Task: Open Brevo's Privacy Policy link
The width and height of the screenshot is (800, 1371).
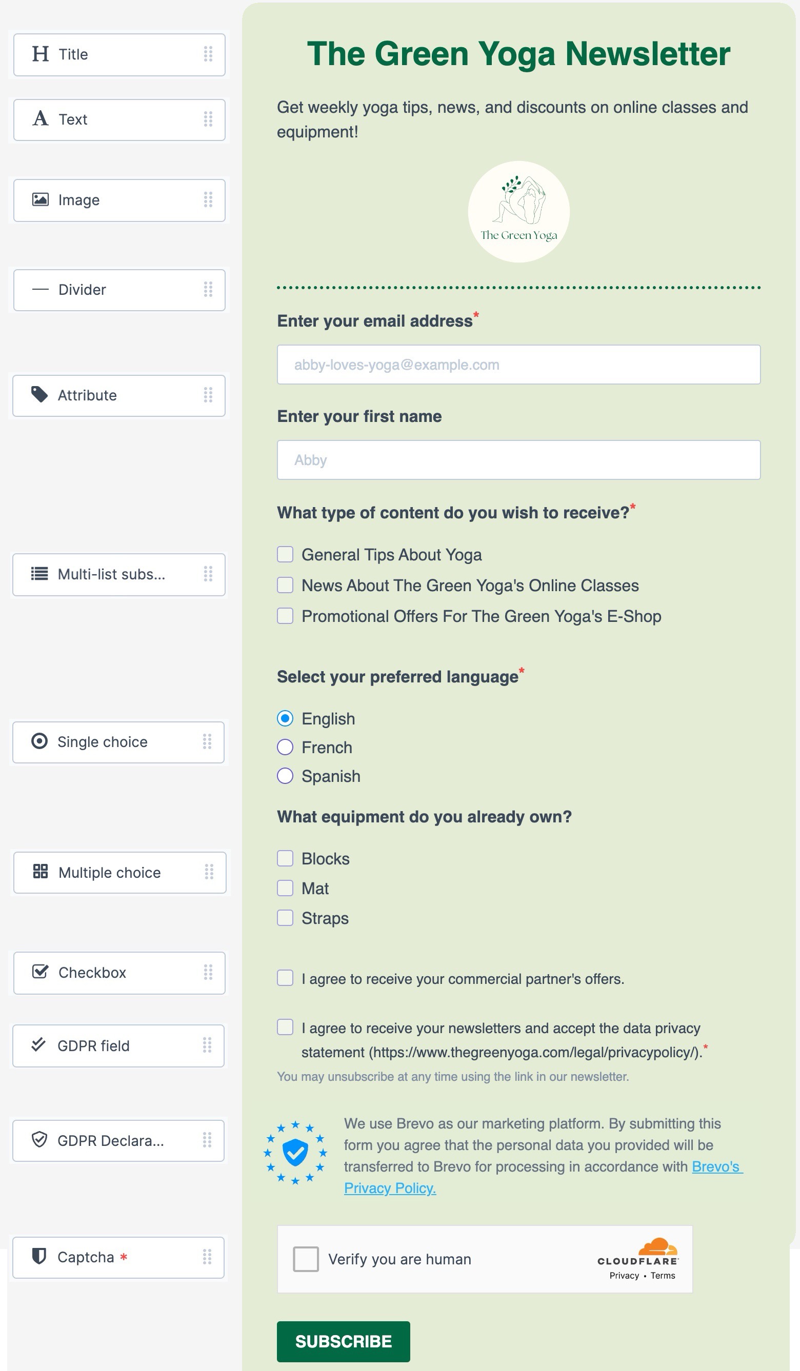Action: [391, 1188]
